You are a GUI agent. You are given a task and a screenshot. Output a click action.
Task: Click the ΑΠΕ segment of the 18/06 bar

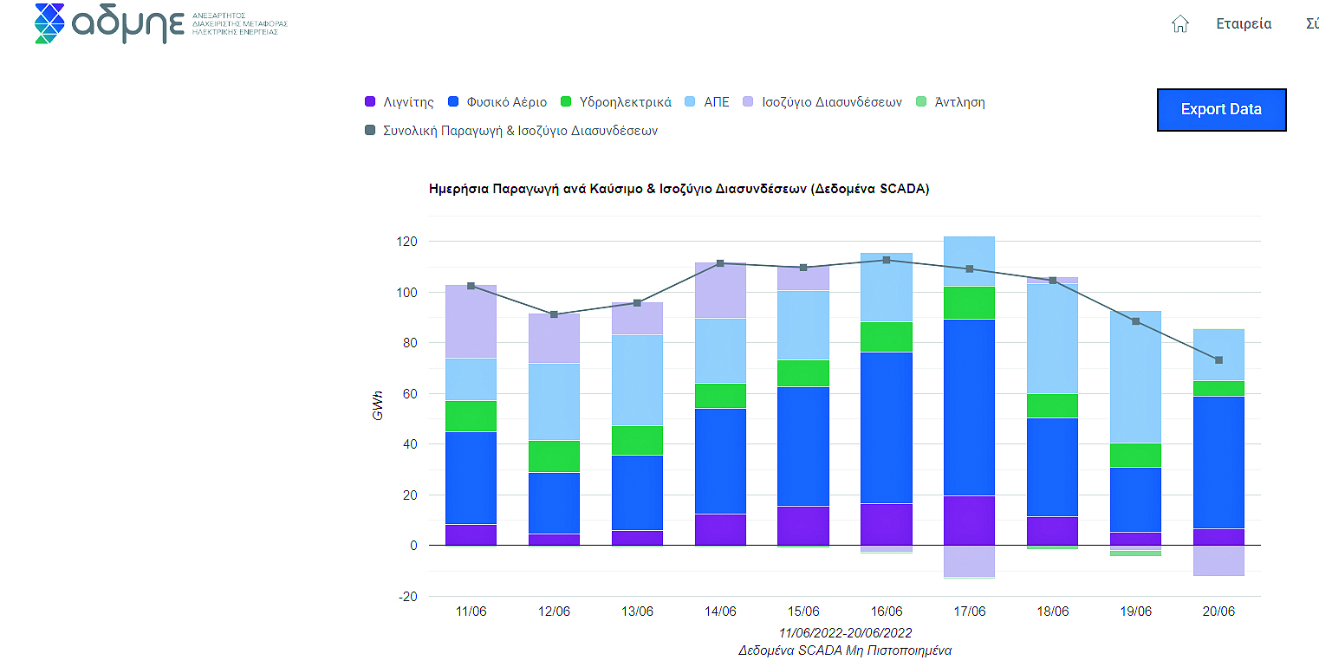pos(1053,339)
